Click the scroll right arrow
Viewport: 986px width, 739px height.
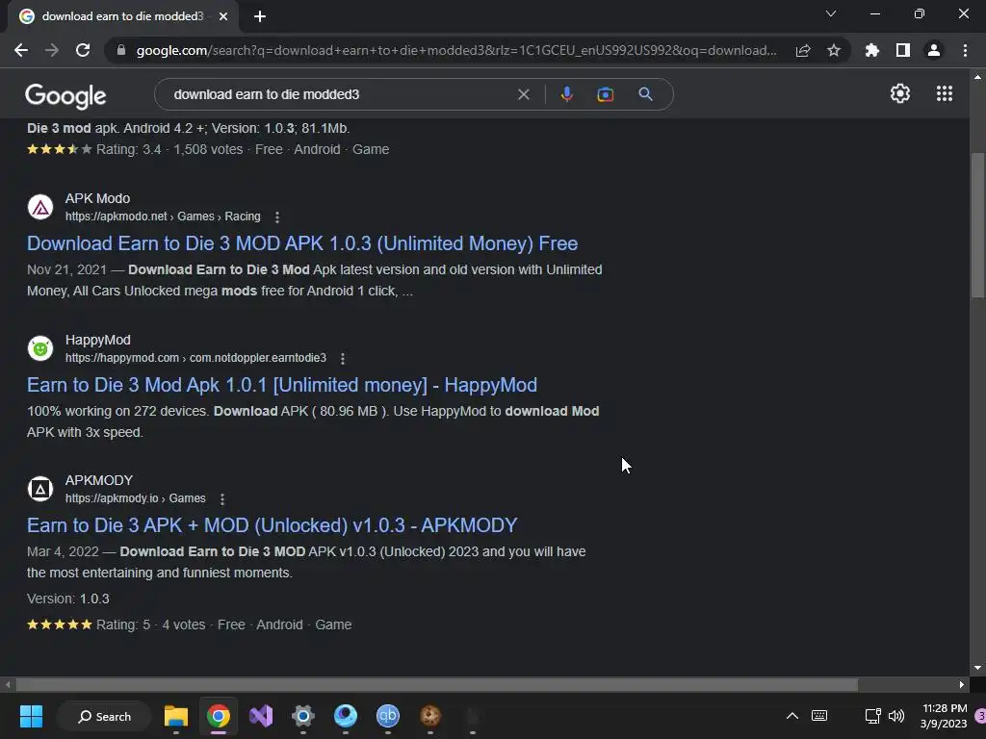(x=962, y=684)
